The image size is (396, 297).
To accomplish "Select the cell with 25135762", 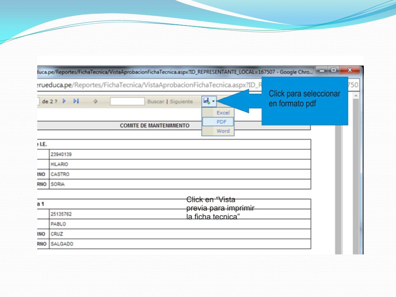I will pos(180,214).
